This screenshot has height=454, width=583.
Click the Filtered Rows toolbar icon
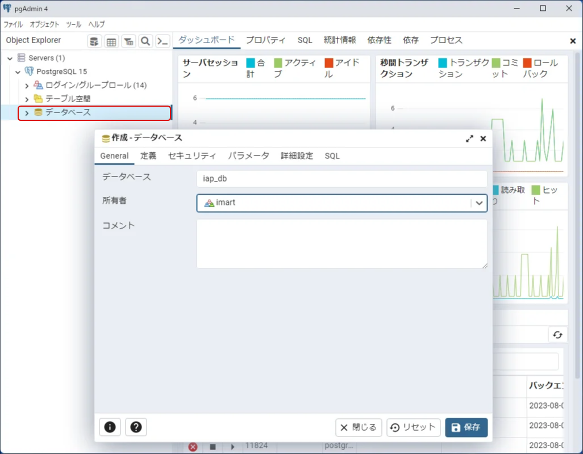tap(128, 41)
